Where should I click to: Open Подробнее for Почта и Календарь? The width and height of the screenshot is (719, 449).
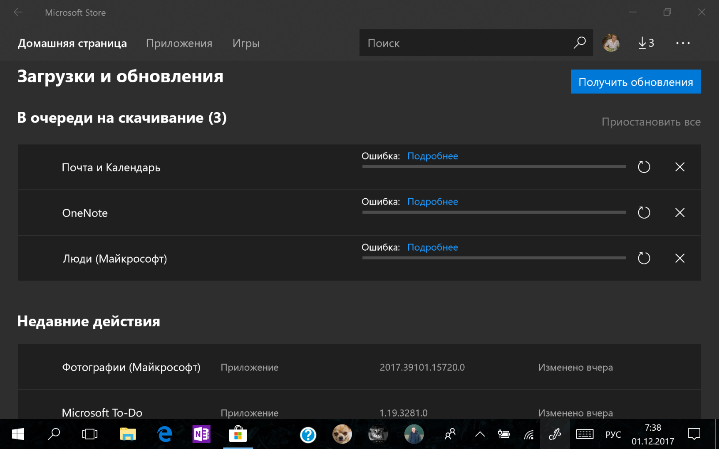tap(432, 156)
